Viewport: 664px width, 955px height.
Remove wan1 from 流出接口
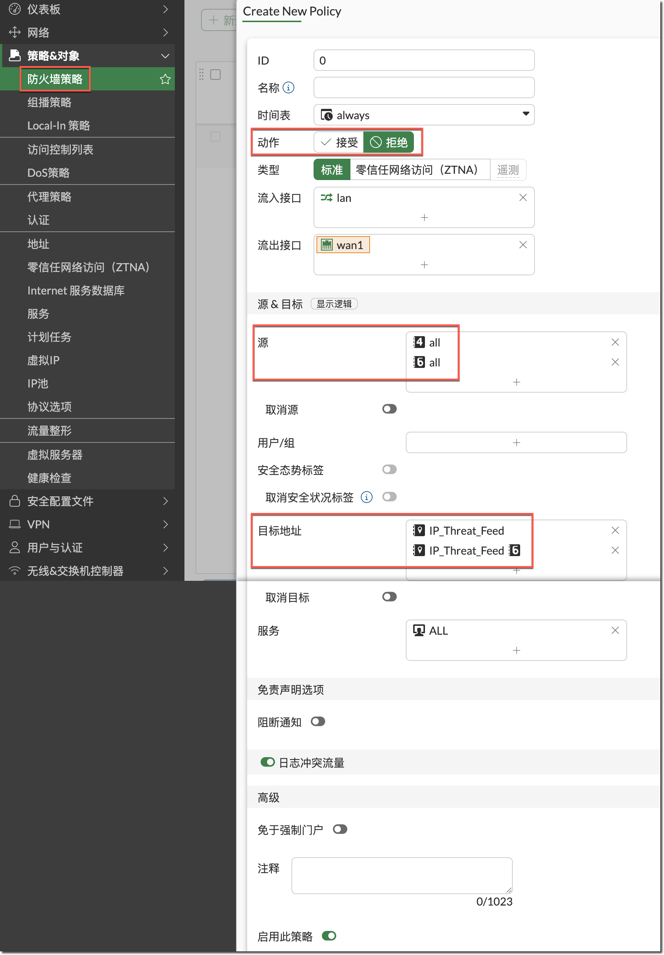pos(523,245)
